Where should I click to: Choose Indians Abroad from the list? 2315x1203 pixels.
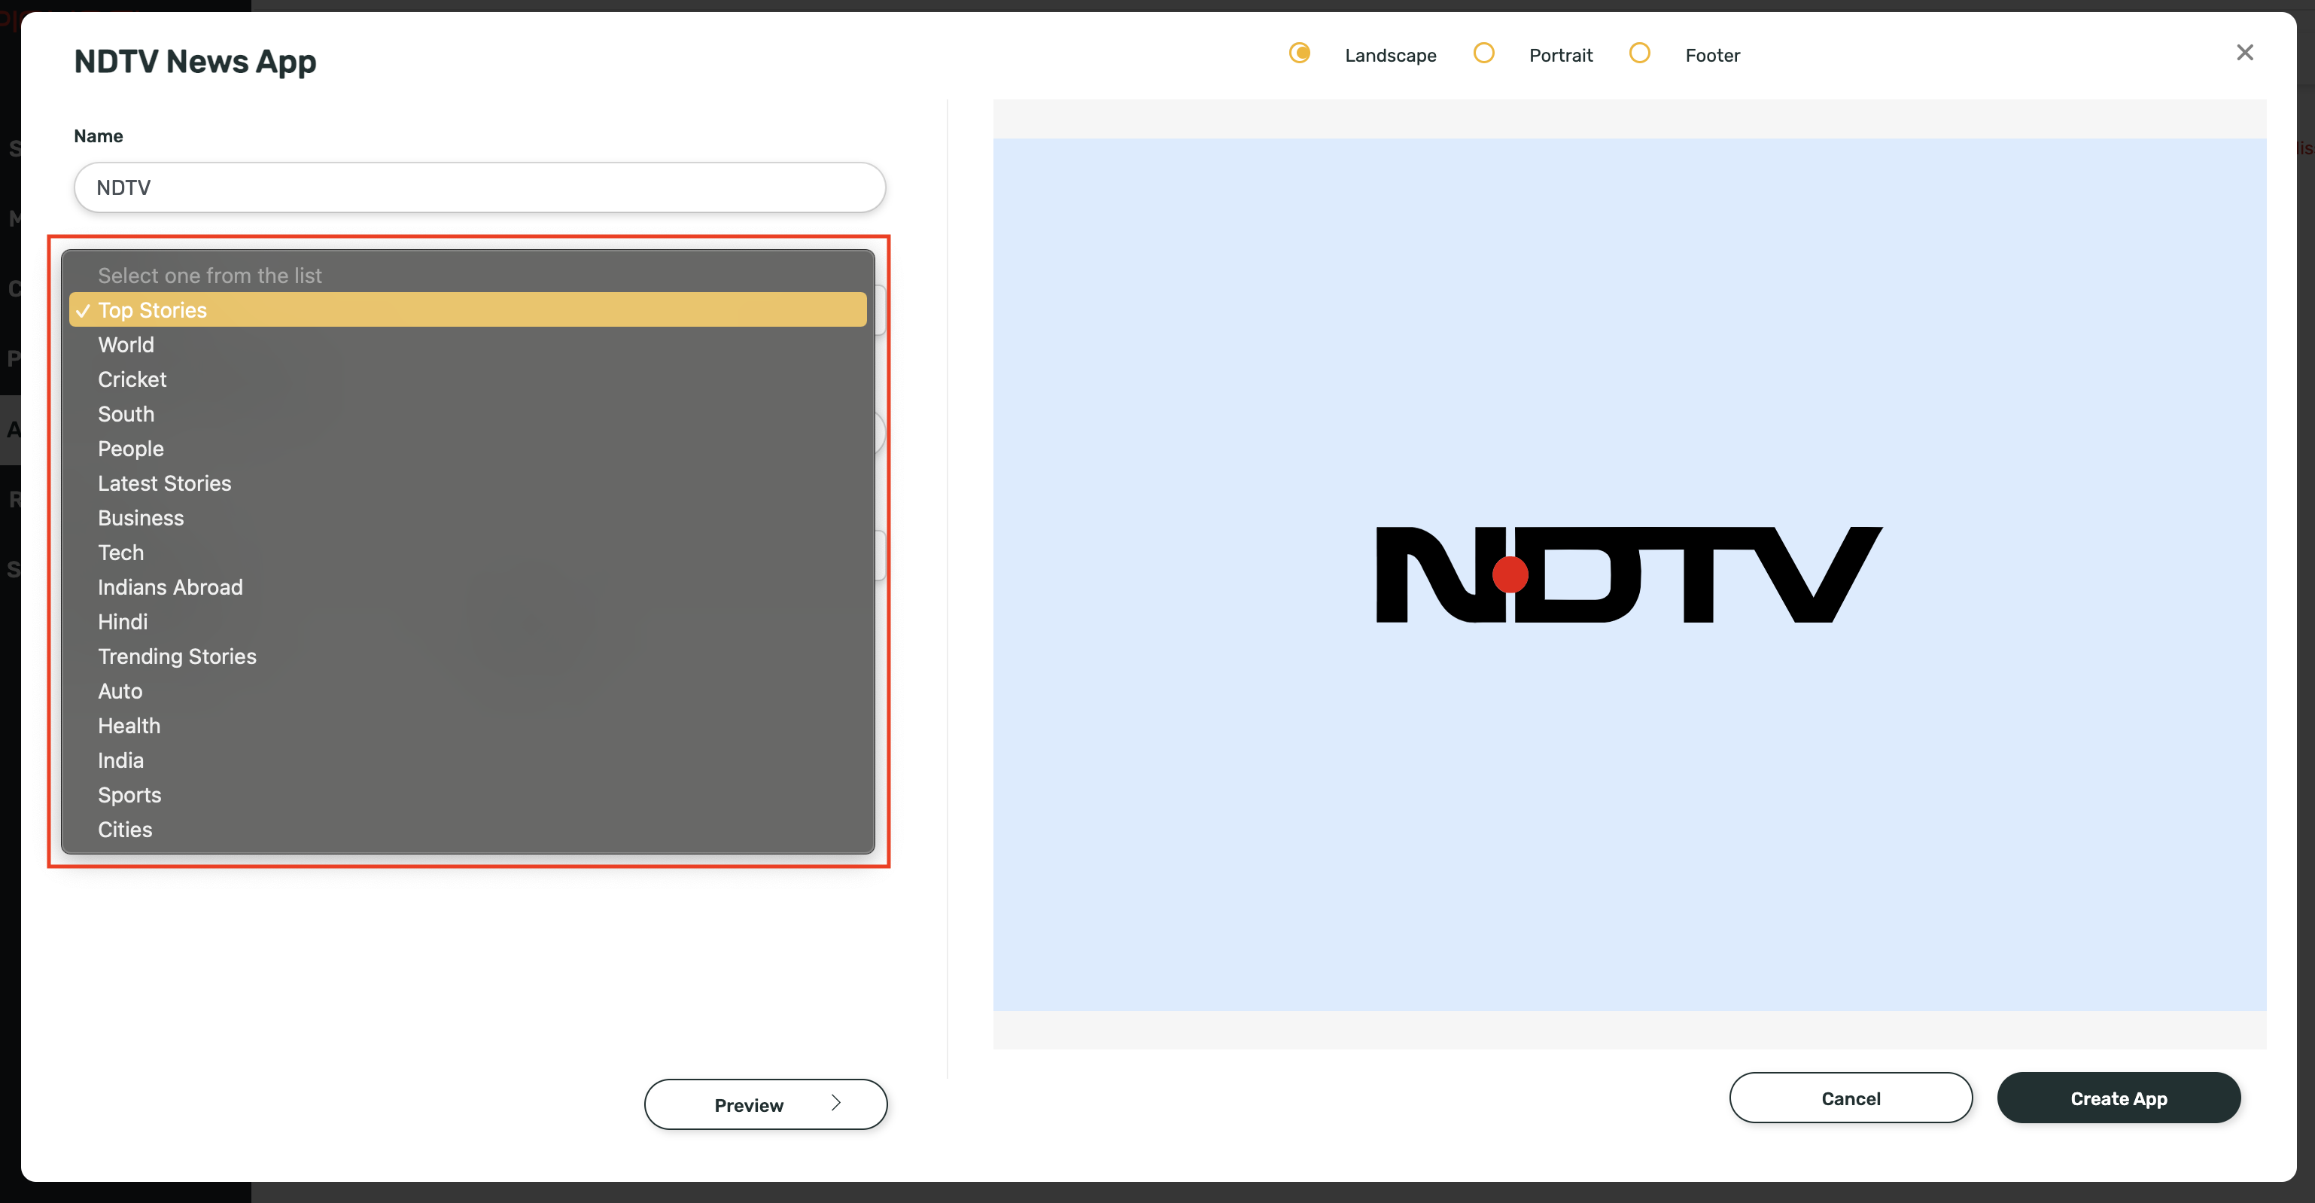point(467,587)
